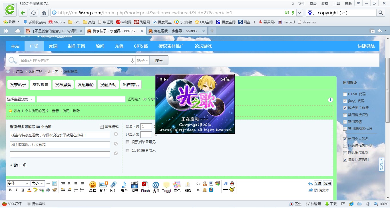Toggle italic text formatting

click(17, 190)
